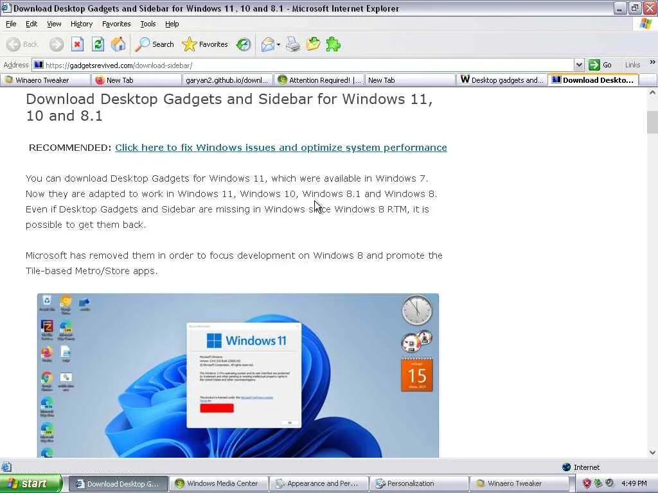Click the fix Windows issues recommended link
Screen dimensions: 658x493
(x=281, y=148)
